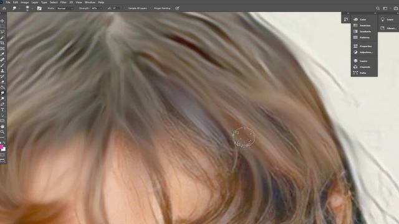Select the Path Selection tool
Image resolution: width=399 pixels, height=224 pixels.
(x=2, y=115)
